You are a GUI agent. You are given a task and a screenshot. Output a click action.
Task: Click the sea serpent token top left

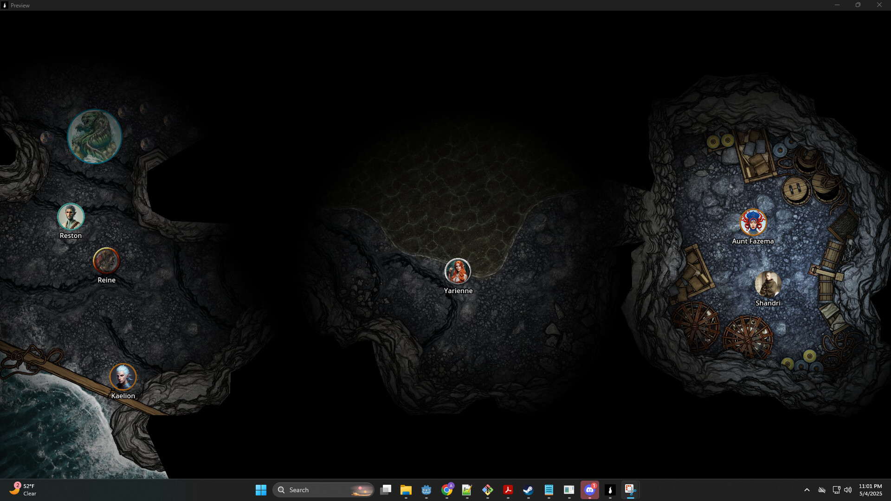(x=95, y=136)
